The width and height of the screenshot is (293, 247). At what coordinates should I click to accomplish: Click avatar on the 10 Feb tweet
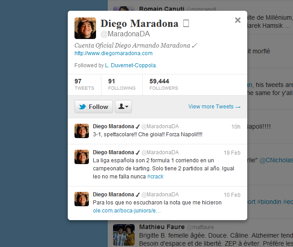(81, 199)
